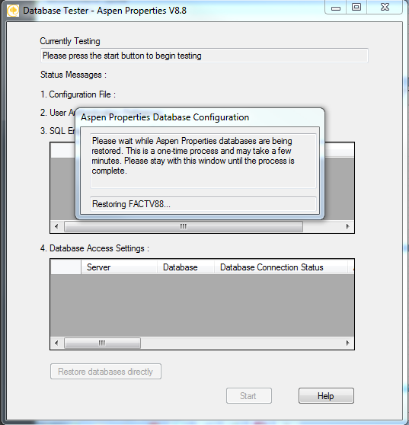This screenshot has width=409, height=425.
Task: Minimize the Database Tester window
Action: coord(336,8)
